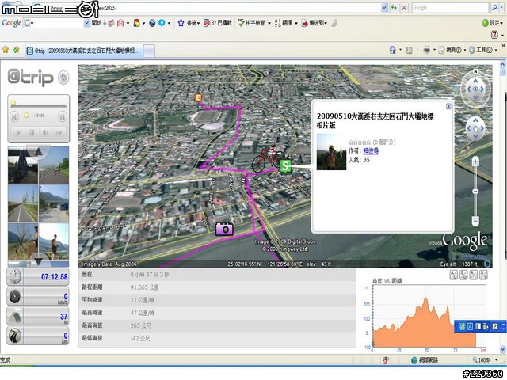The height and width of the screenshot is (380, 507).
Task: Click the author photo in balloon
Action: tap(331, 152)
